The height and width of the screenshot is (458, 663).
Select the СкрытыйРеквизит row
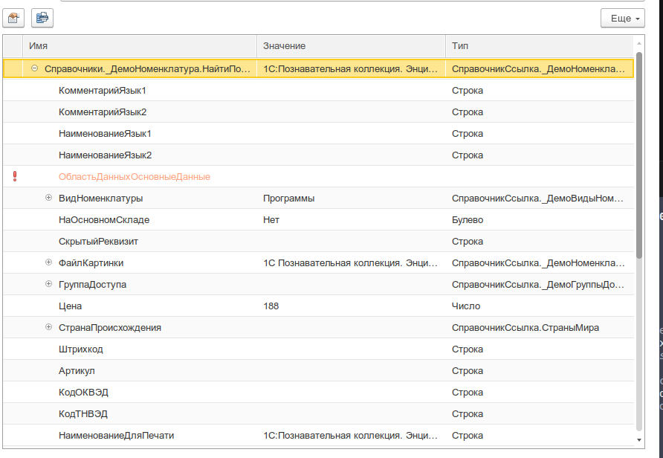pos(318,242)
